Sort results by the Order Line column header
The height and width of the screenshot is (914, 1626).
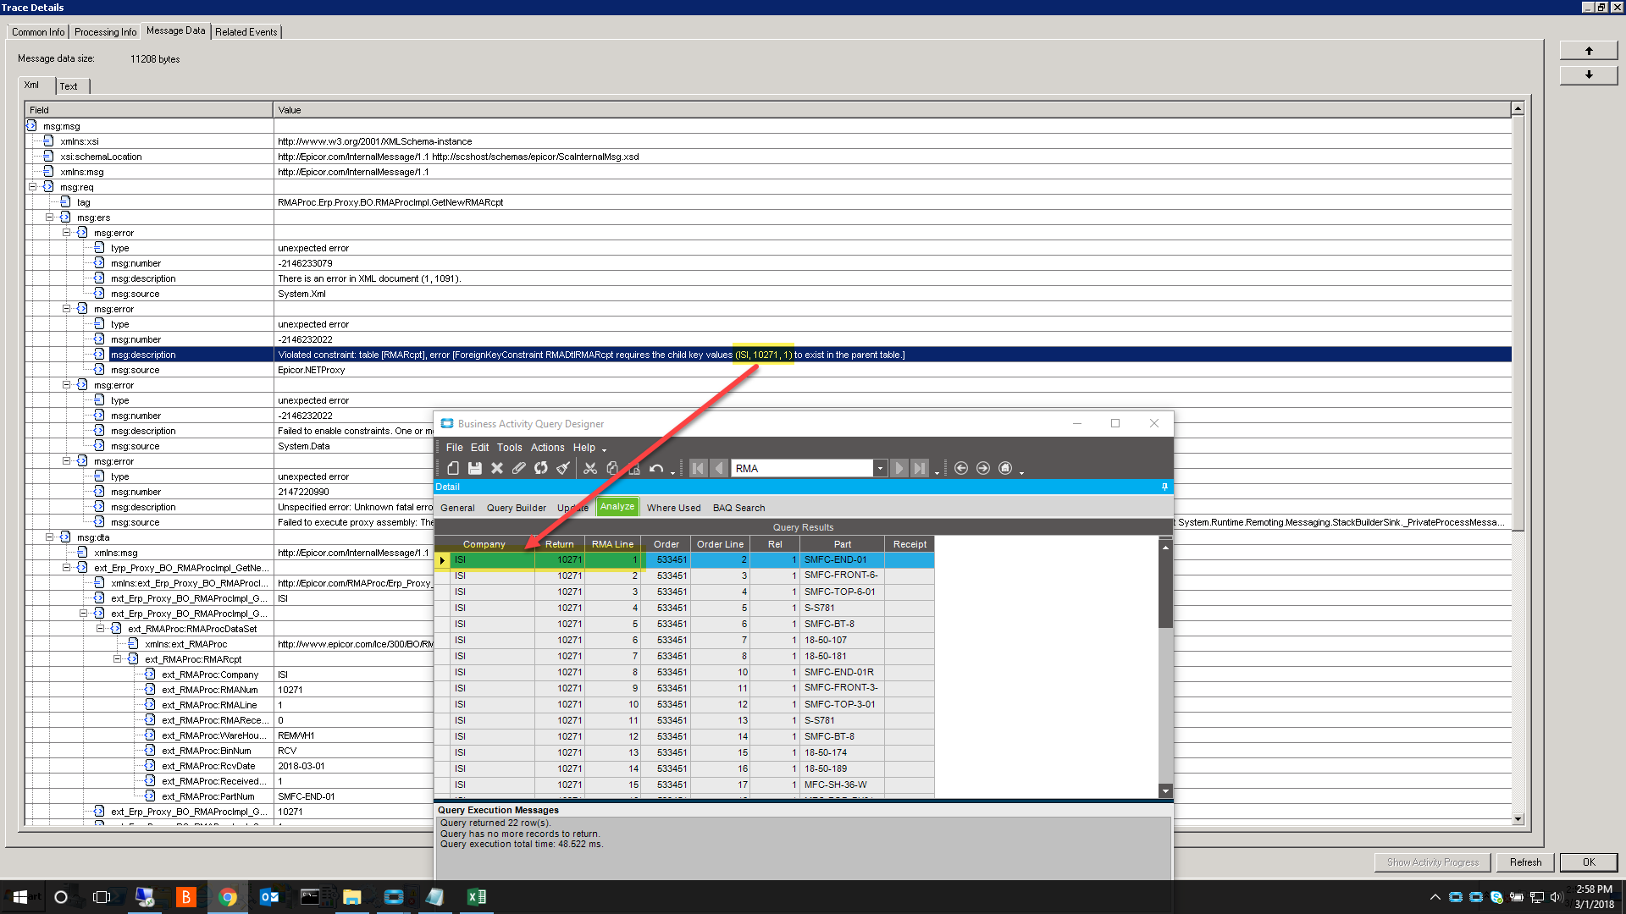[720, 544]
